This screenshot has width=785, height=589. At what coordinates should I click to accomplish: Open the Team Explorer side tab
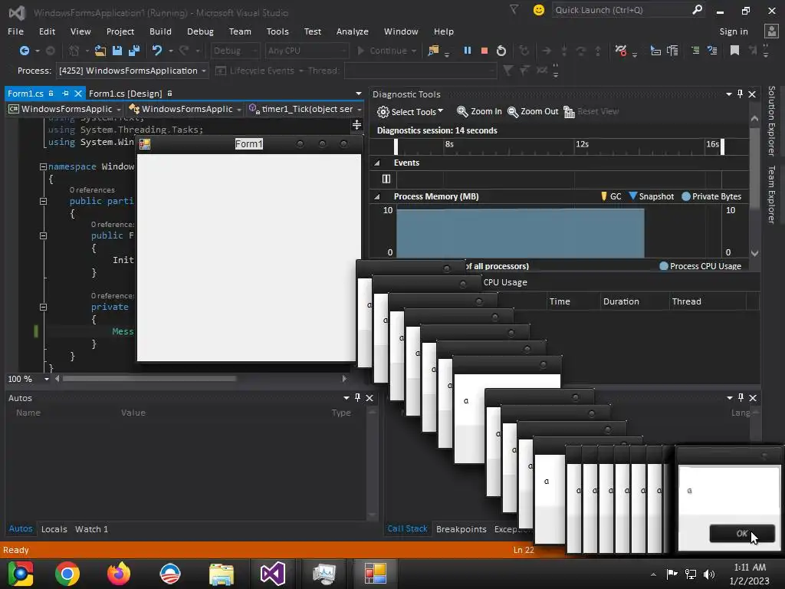[x=771, y=194]
